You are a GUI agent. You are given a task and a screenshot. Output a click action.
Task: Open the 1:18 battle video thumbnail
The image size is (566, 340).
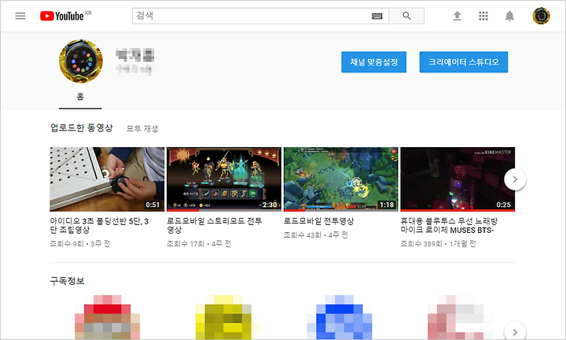coord(340,179)
